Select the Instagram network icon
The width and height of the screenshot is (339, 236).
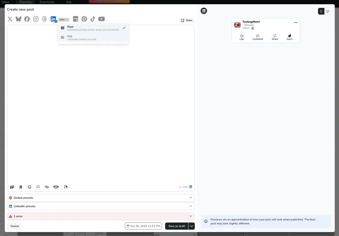[x=36, y=19]
